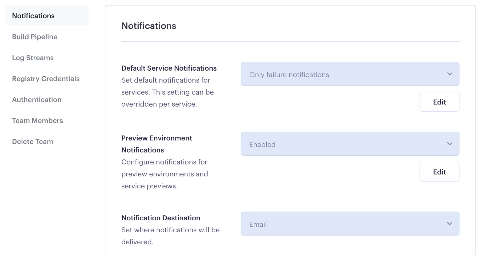Expand the Enabled selector chevron

[450, 144]
